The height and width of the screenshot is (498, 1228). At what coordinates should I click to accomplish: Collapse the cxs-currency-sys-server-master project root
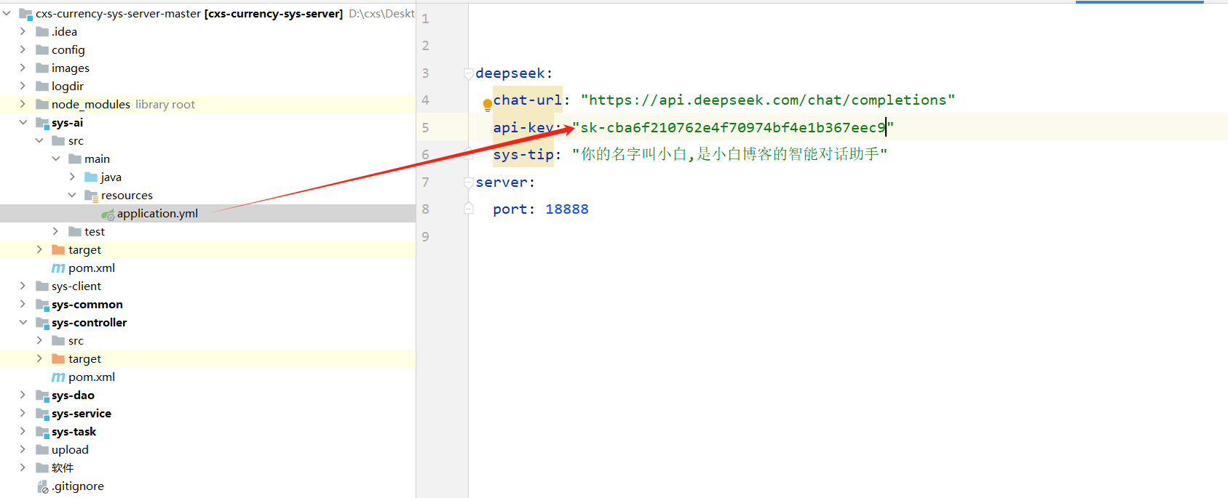click(x=7, y=13)
